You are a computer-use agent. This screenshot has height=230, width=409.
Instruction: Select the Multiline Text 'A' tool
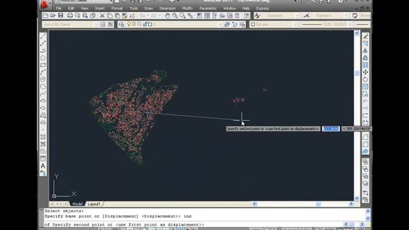pyautogui.click(x=43, y=166)
